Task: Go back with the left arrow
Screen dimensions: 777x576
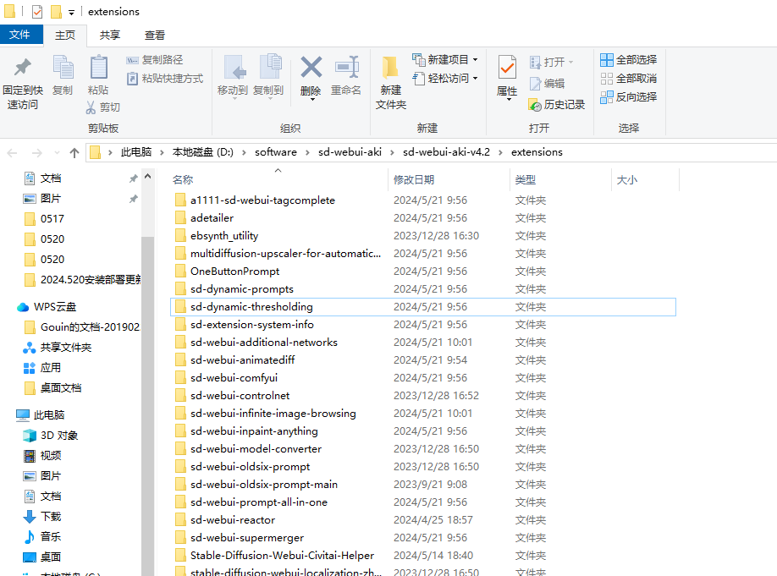Action: click(13, 153)
